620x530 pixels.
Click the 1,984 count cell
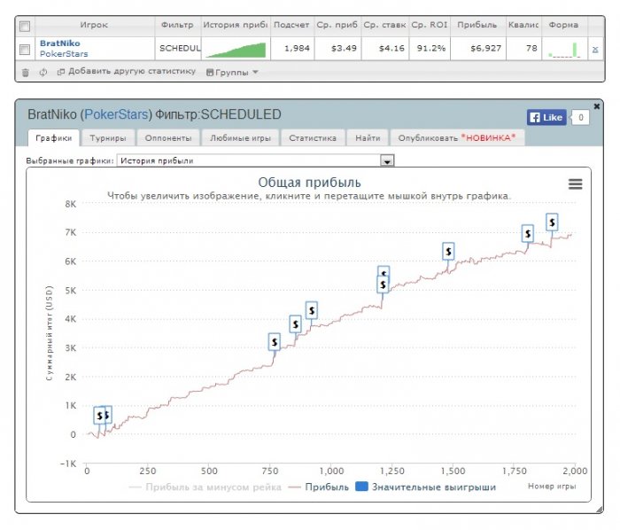[292, 49]
